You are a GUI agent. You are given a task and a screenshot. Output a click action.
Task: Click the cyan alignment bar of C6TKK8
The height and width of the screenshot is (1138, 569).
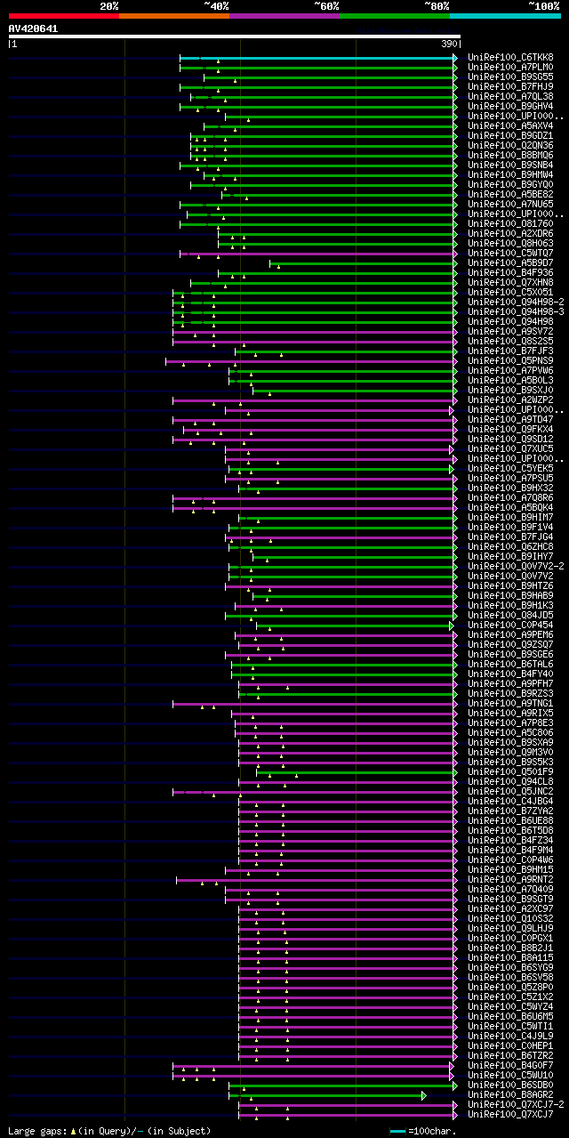pyautogui.click(x=318, y=58)
